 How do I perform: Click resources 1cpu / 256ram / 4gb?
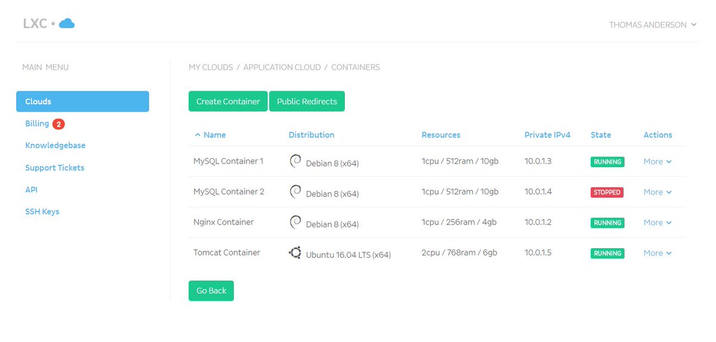pyautogui.click(x=459, y=222)
